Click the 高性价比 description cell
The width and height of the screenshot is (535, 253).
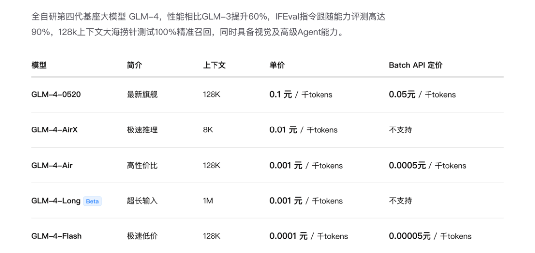[x=142, y=165]
